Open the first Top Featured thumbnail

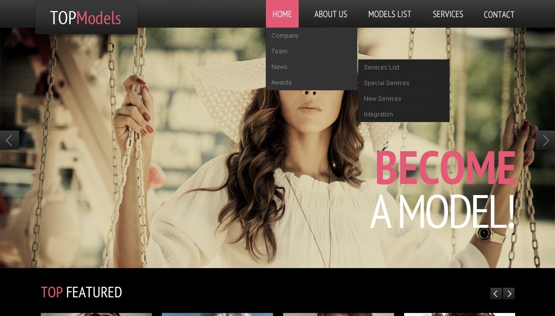(96, 314)
